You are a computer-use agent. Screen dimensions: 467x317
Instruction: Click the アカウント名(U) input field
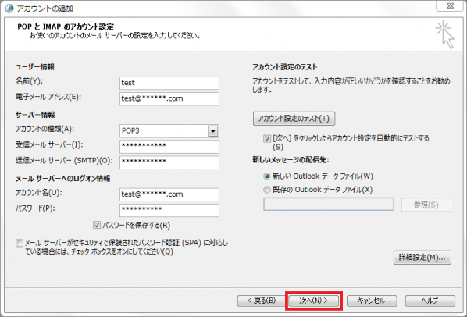click(x=169, y=194)
